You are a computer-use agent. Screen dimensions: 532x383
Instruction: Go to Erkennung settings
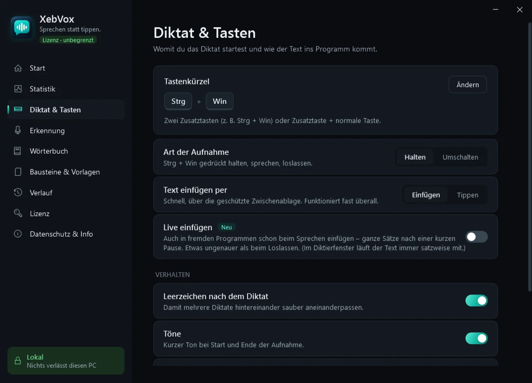[x=66, y=131]
